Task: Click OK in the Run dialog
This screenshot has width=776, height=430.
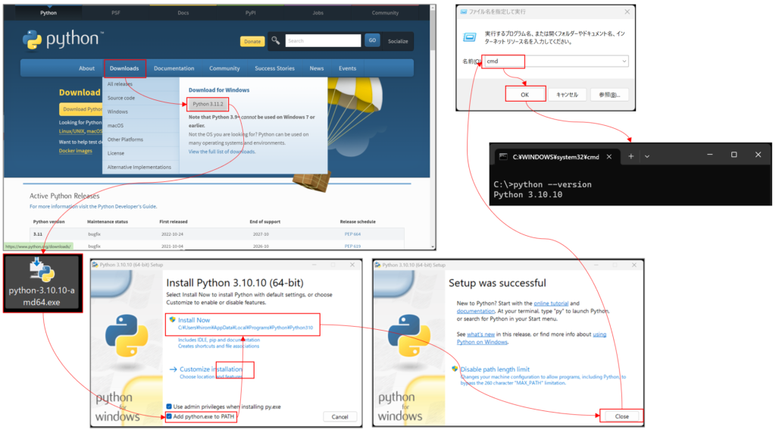Action: coord(525,95)
